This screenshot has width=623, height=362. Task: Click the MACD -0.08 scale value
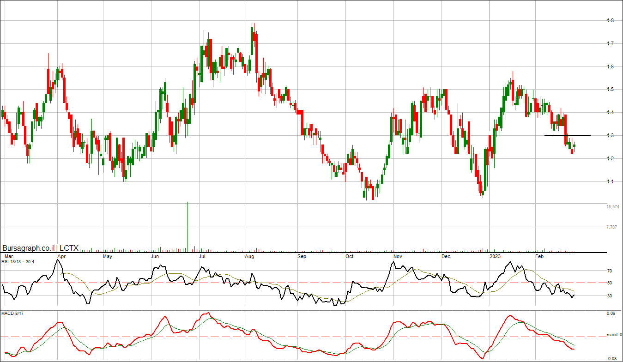(611, 358)
